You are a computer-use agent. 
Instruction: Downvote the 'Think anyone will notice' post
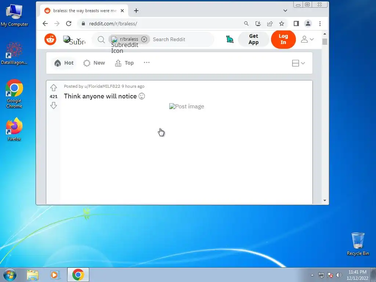[54, 105]
